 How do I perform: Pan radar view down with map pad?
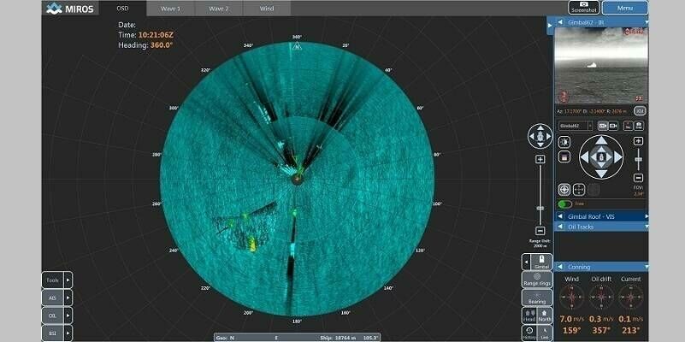tap(540, 144)
